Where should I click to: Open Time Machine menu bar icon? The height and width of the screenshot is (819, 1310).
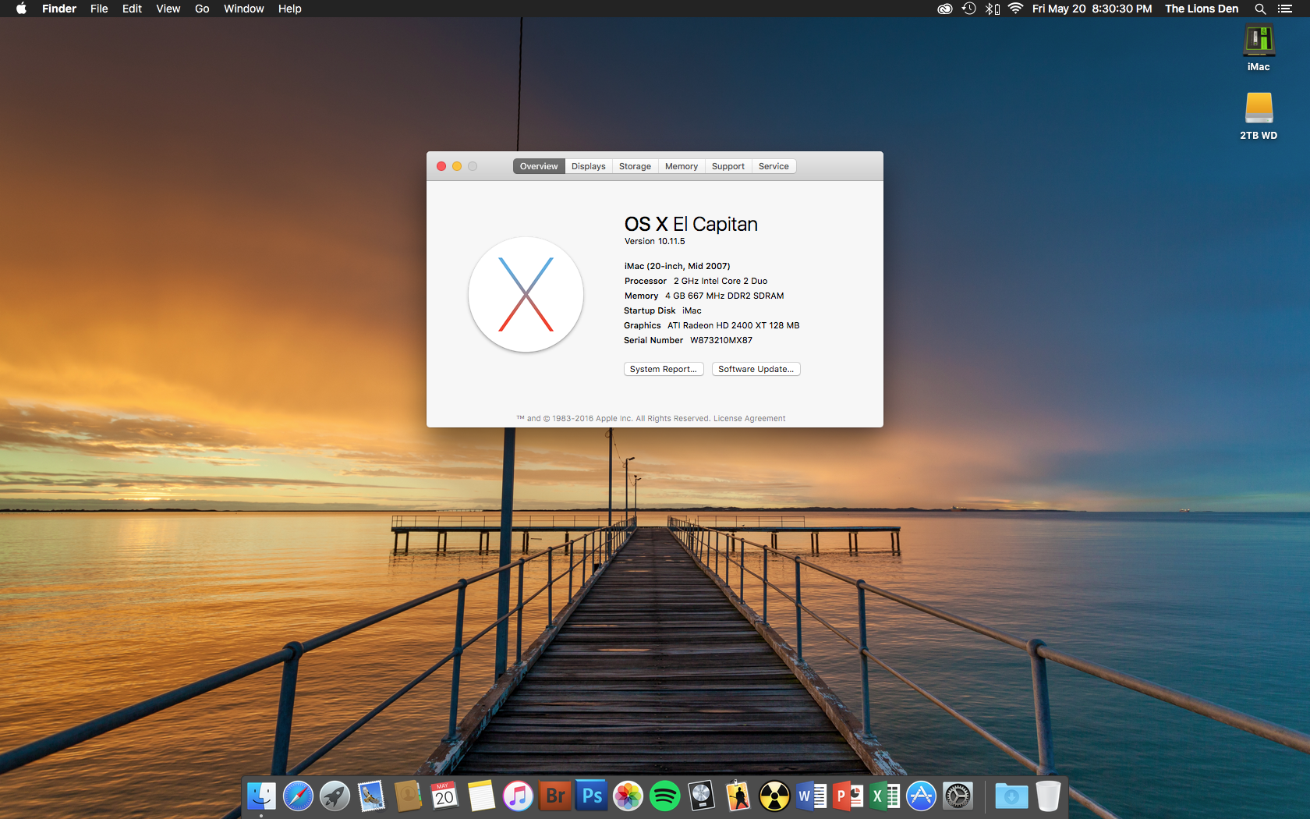969,9
